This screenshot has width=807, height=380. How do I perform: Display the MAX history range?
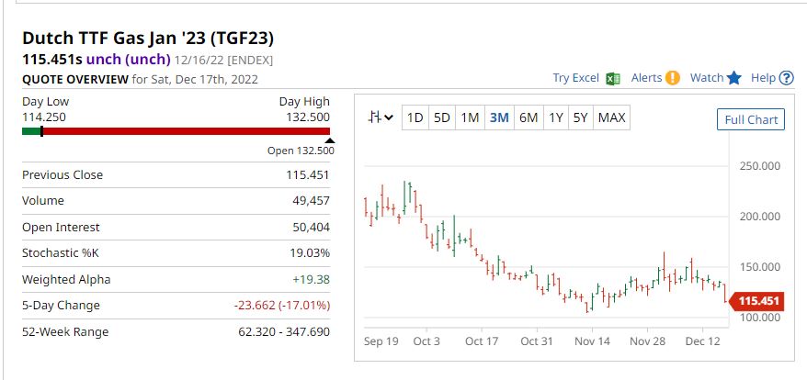tap(611, 117)
